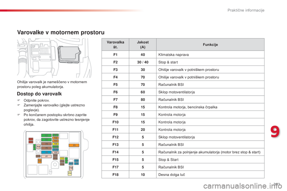Select the yellow F11 fuse in the diagram
The height and width of the screenshot is (191, 287).
click(62, 158)
